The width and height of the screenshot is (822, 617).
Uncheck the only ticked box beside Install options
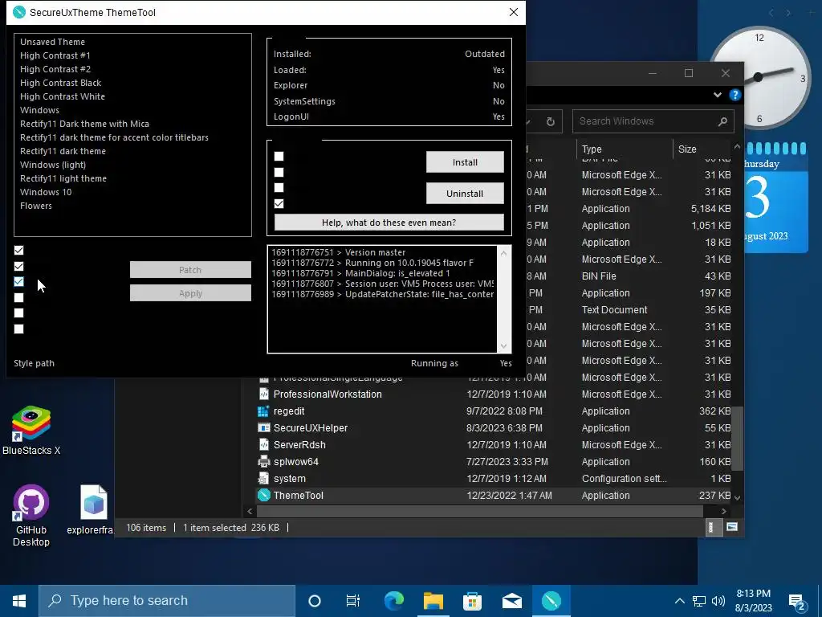pyautogui.click(x=279, y=203)
